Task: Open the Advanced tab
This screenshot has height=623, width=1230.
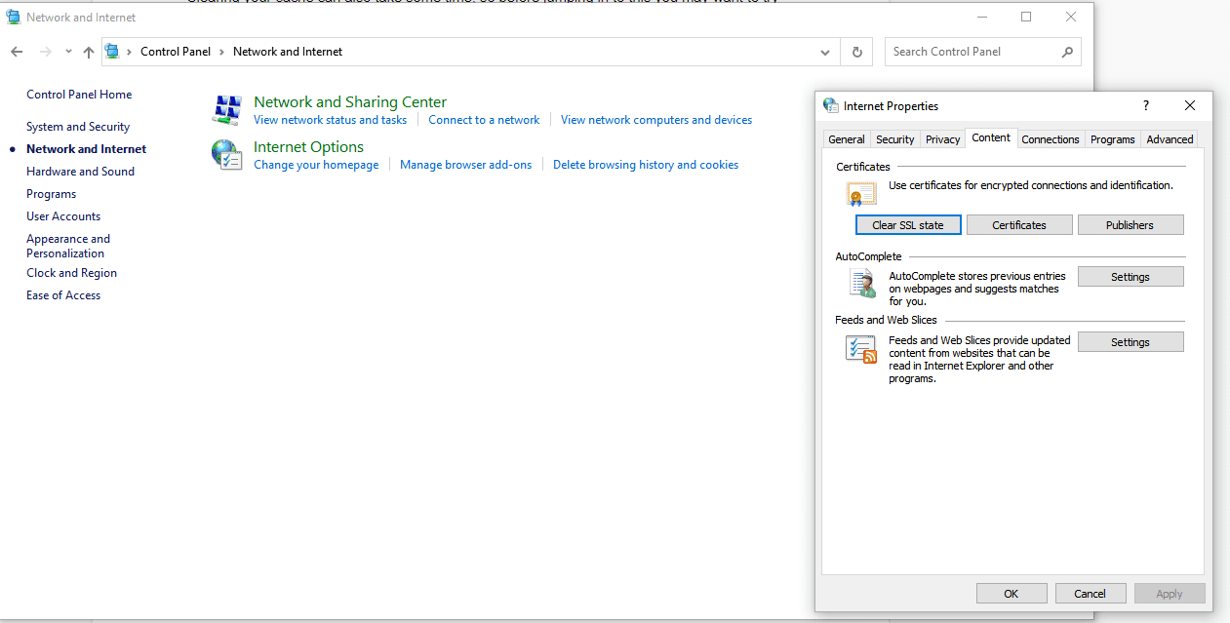Action: pos(1169,138)
